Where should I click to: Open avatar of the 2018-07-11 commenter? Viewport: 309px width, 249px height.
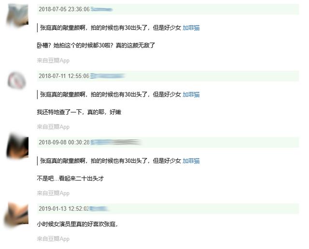point(17,80)
